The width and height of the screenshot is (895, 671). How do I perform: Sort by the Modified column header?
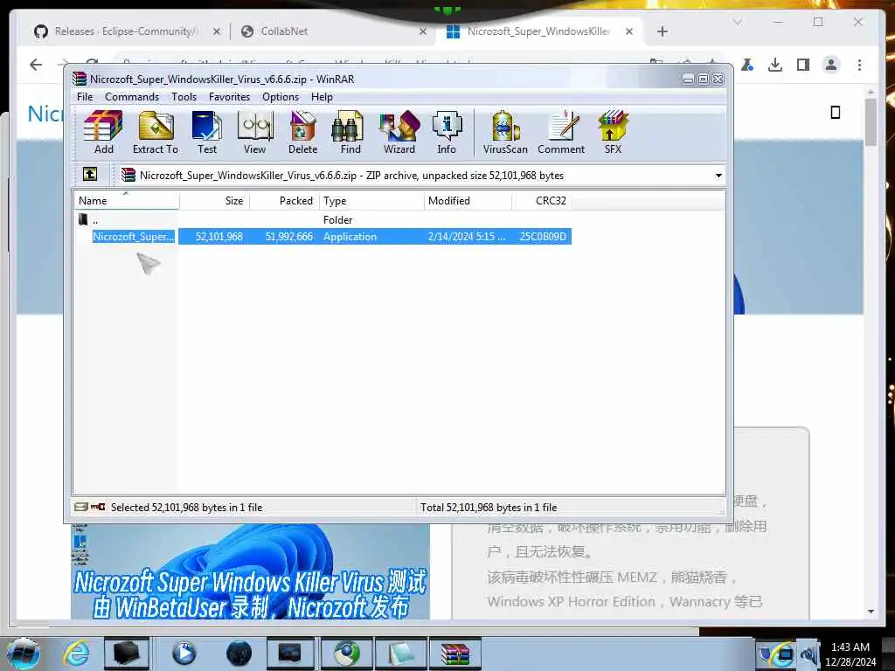click(468, 201)
